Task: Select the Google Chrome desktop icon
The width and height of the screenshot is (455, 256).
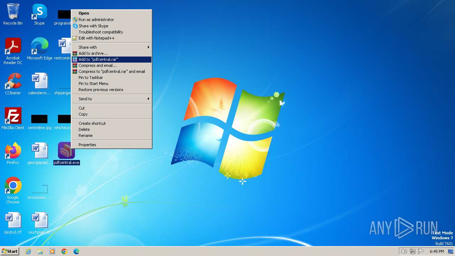Action: point(13,191)
